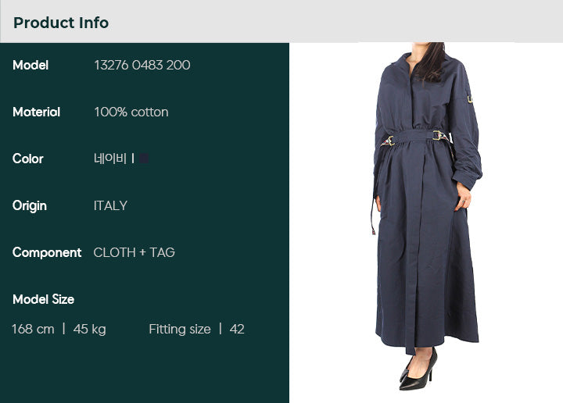
Task: Click the fitting size value 42
Action: 237,329
